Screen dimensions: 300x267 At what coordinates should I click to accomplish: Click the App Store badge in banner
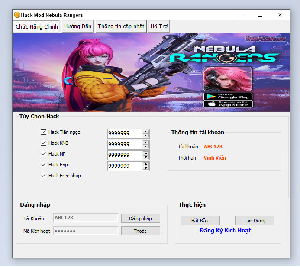[228, 104]
